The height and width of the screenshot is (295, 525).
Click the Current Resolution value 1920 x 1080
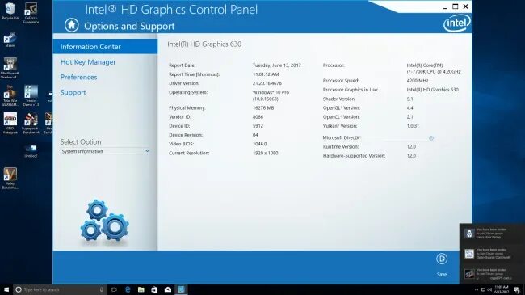point(266,153)
